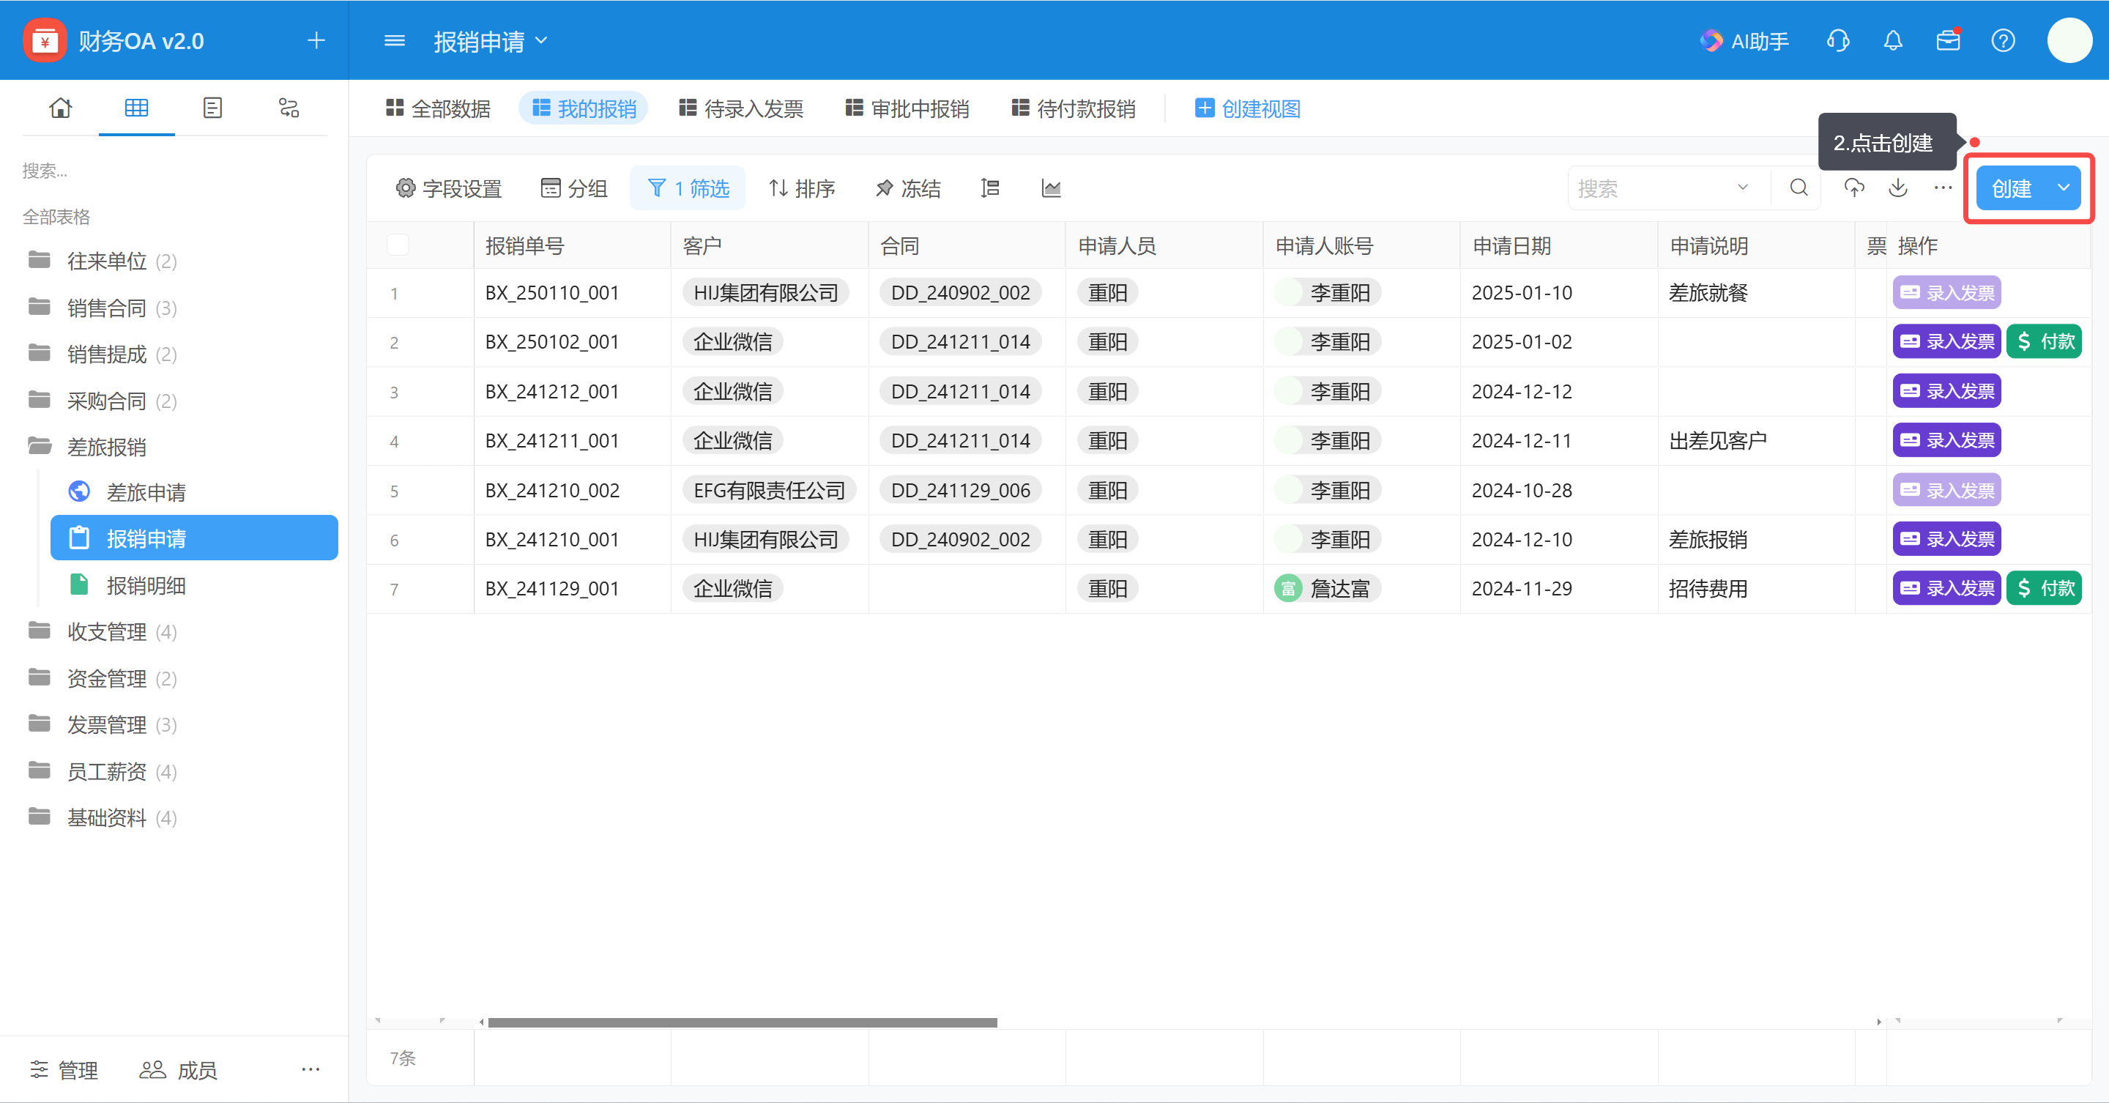
Task: Open the bottom sidebar ellipsis menu
Action: [x=310, y=1069]
